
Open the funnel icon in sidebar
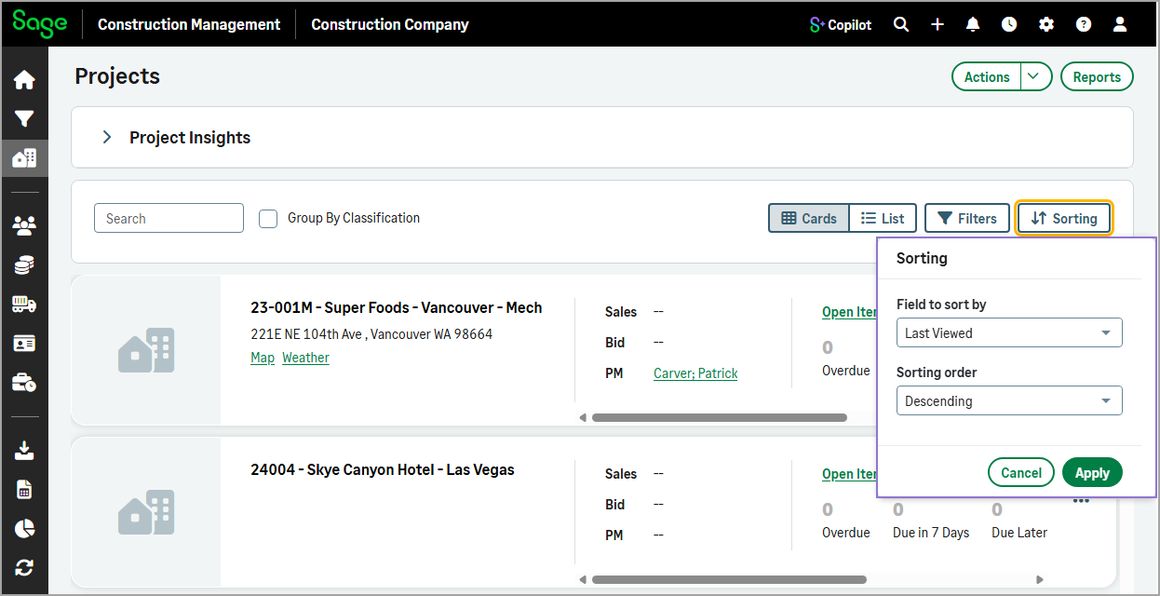coord(24,119)
